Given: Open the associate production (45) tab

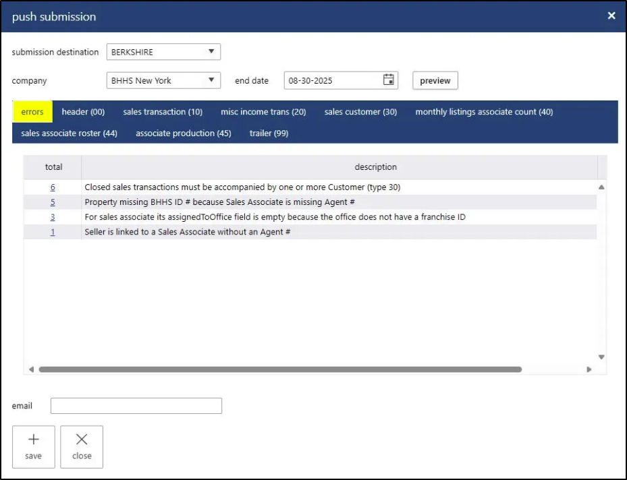Looking at the screenshot, I should 184,133.
